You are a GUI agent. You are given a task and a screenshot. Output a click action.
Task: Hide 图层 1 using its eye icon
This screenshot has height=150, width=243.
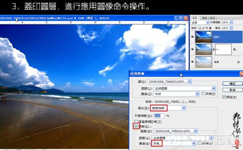[193, 37]
